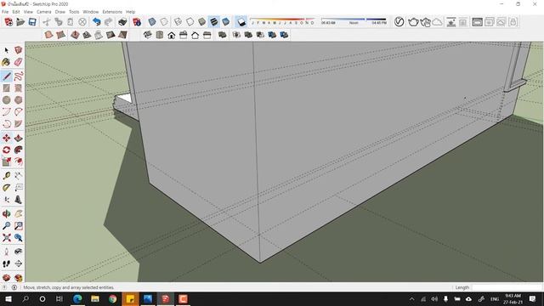Start interactive render teapot-with-hand icon
Screen dimensions: 544x306
(425, 22)
